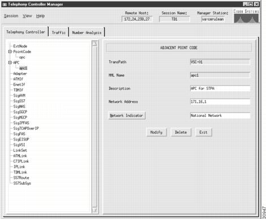266x219 pixels.
Task: Close the Telephony Controller Manager window
Action: tap(256, 4)
